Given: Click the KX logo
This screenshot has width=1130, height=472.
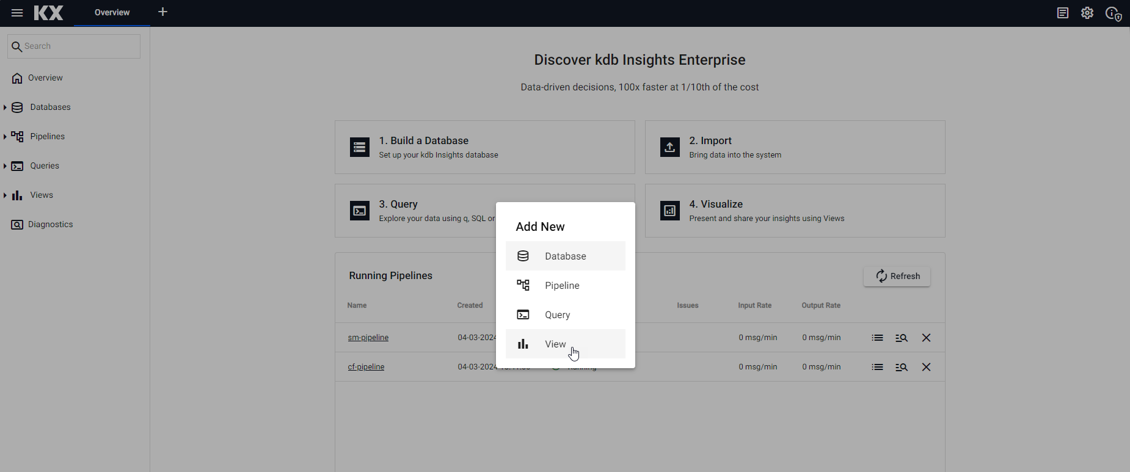Looking at the screenshot, I should tap(49, 13).
